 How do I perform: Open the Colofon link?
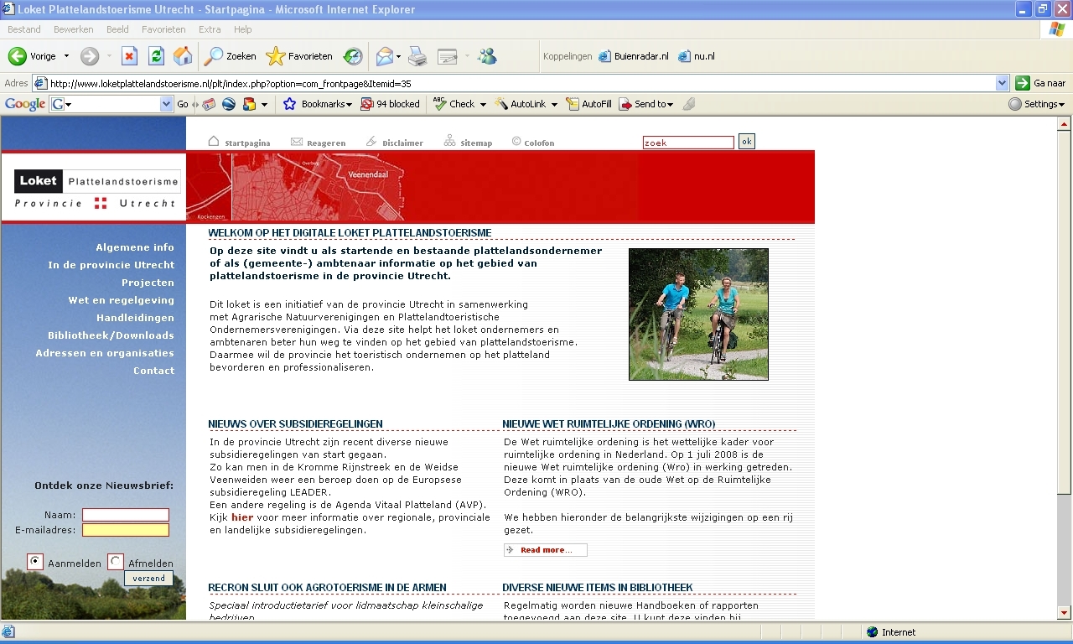(x=533, y=143)
